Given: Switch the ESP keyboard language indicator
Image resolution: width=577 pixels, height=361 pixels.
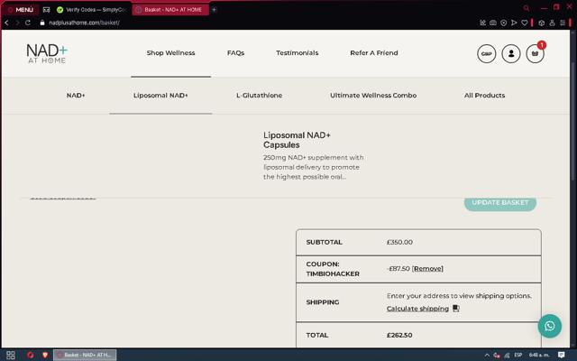Looking at the screenshot, I should pyautogui.click(x=518, y=355).
